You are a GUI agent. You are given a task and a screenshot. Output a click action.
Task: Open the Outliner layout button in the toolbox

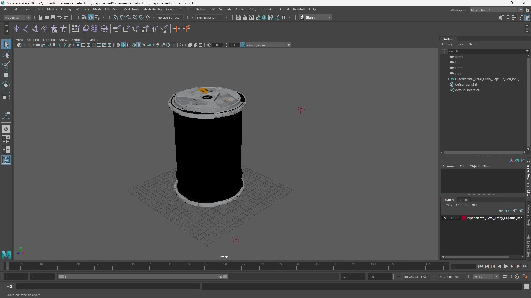[6, 160]
